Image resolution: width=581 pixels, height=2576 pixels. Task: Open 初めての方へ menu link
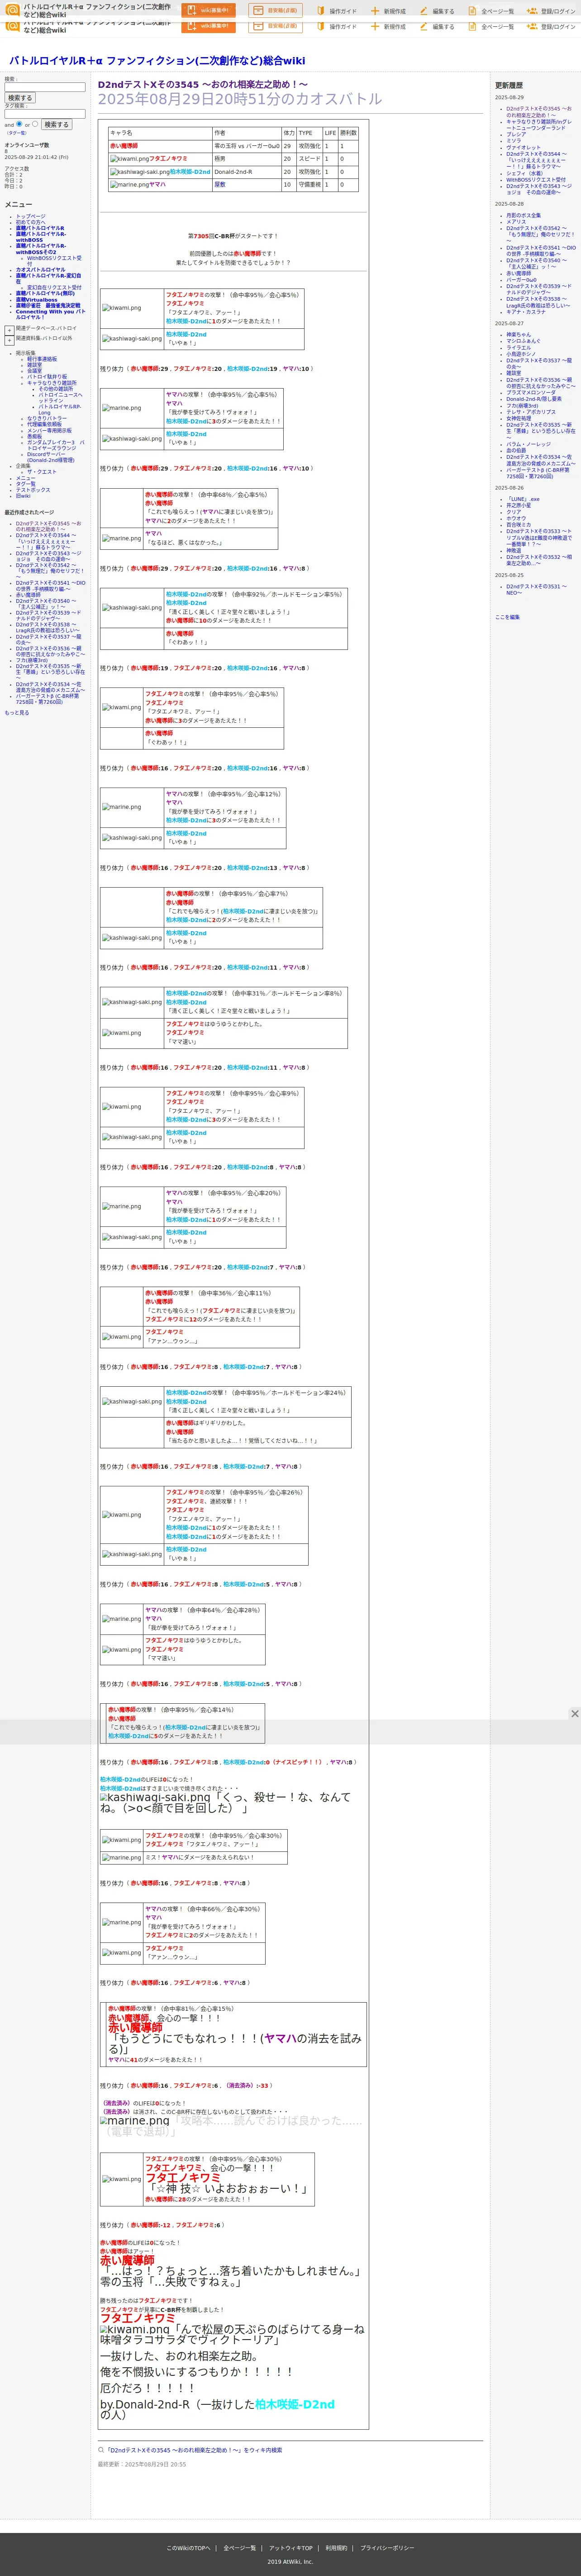pos(30,222)
